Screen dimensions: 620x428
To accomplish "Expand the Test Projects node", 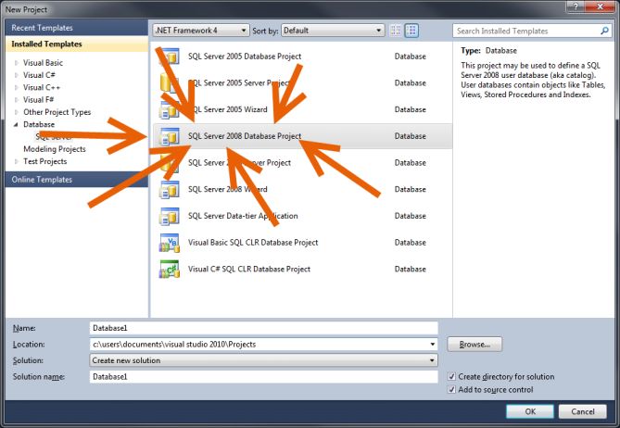I will (16, 161).
